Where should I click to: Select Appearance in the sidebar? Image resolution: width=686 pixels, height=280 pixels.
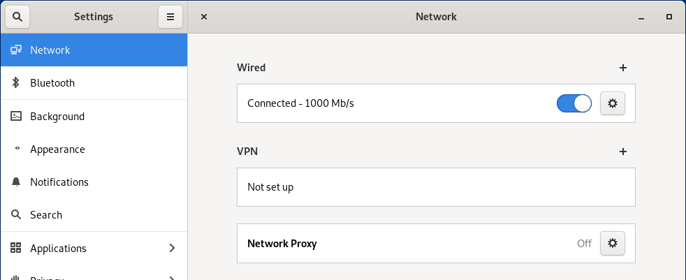tap(57, 149)
